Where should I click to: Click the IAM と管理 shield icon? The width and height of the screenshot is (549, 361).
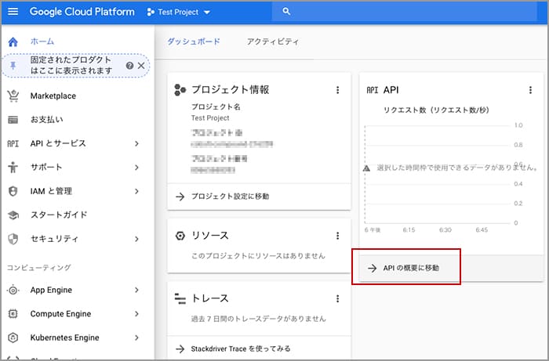click(x=13, y=191)
